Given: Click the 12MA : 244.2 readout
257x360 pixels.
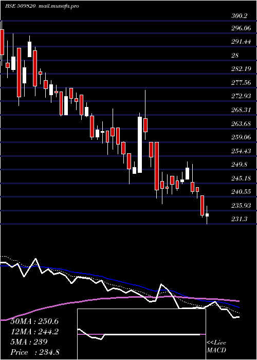Looking at the screenshot, I should [35, 331].
